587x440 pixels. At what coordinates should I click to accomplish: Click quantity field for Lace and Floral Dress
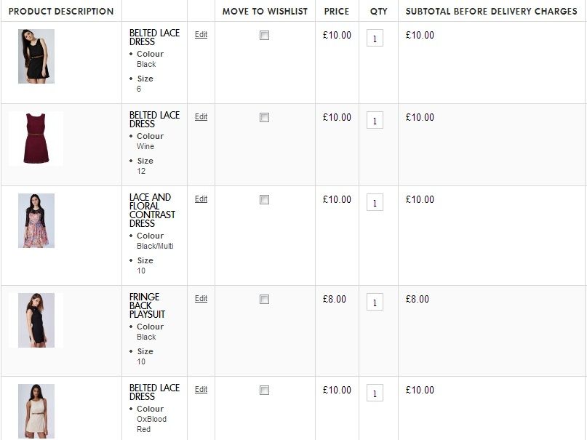(375, 203)
